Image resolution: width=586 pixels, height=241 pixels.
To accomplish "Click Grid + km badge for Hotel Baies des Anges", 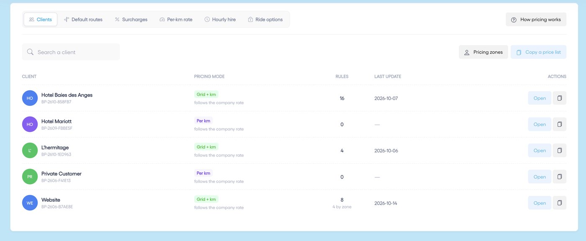I will (206, 95).
